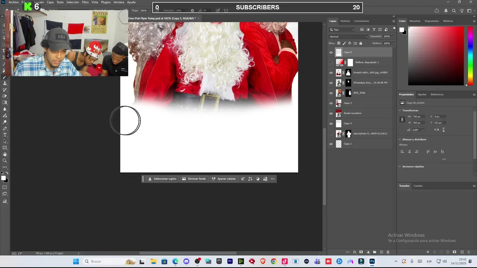Collapse Alinear y distribuir section
Image resolution: width=477 pixels, height=268 pixels.
tap(400, 140)
